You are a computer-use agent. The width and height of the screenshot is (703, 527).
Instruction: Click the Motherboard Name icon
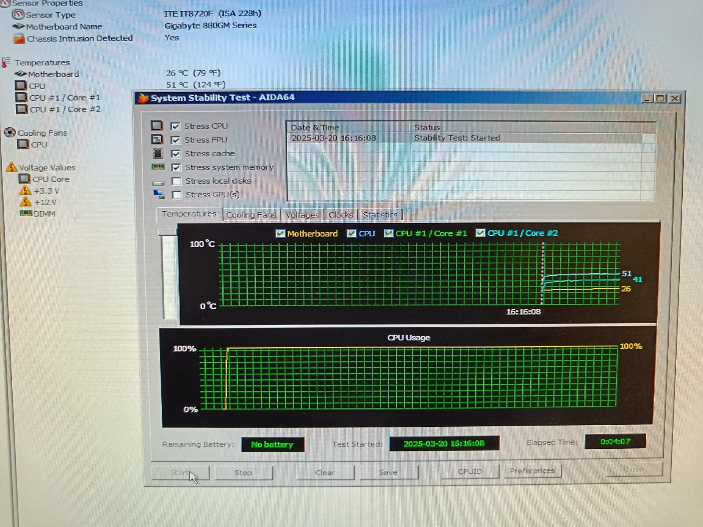(18, 26)
